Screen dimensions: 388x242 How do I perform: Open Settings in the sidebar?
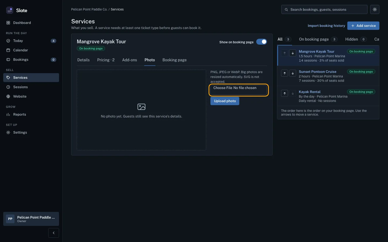[31, 133]
